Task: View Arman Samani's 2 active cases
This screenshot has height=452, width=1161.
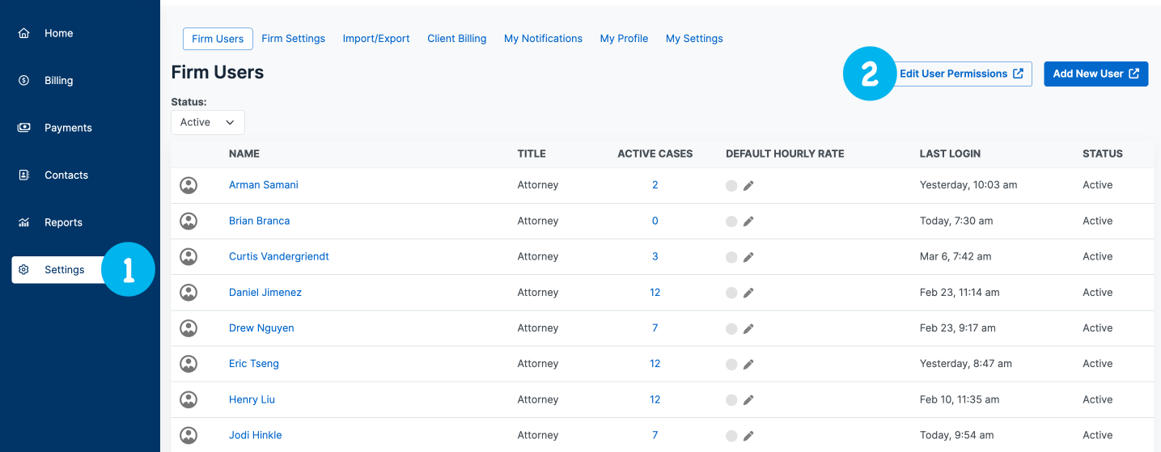Action: pos(655,185)
